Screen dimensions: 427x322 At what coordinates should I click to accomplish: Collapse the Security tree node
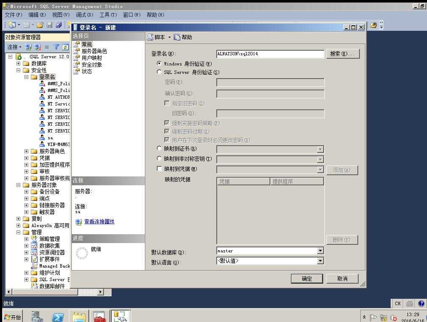(x=18, y=70)
